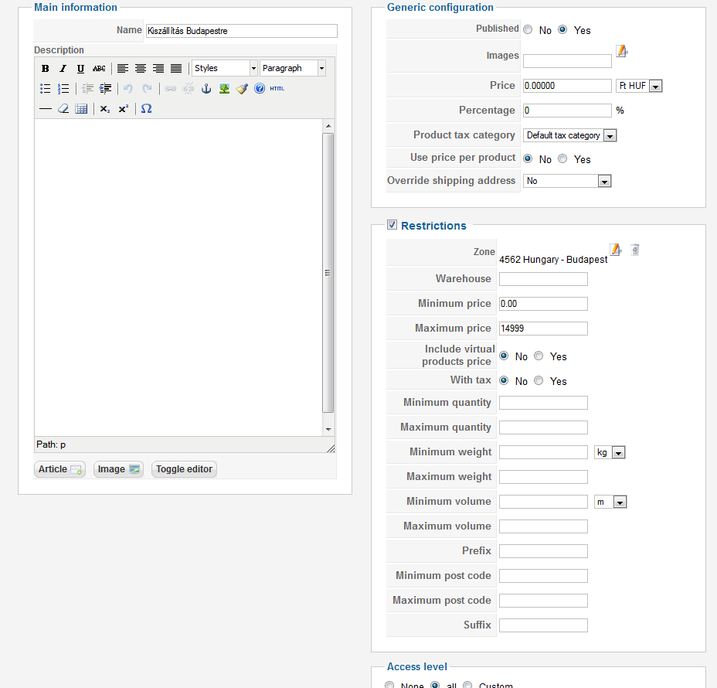
Task: Click the editor scroll down arrow
Action: coord(328,430)
